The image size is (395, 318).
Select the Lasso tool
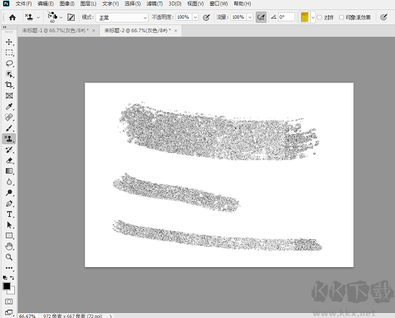coord(9,63)
